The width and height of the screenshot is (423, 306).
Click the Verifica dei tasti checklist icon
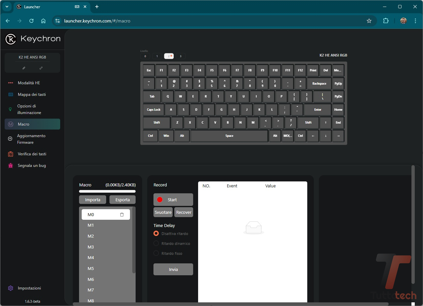11,154
